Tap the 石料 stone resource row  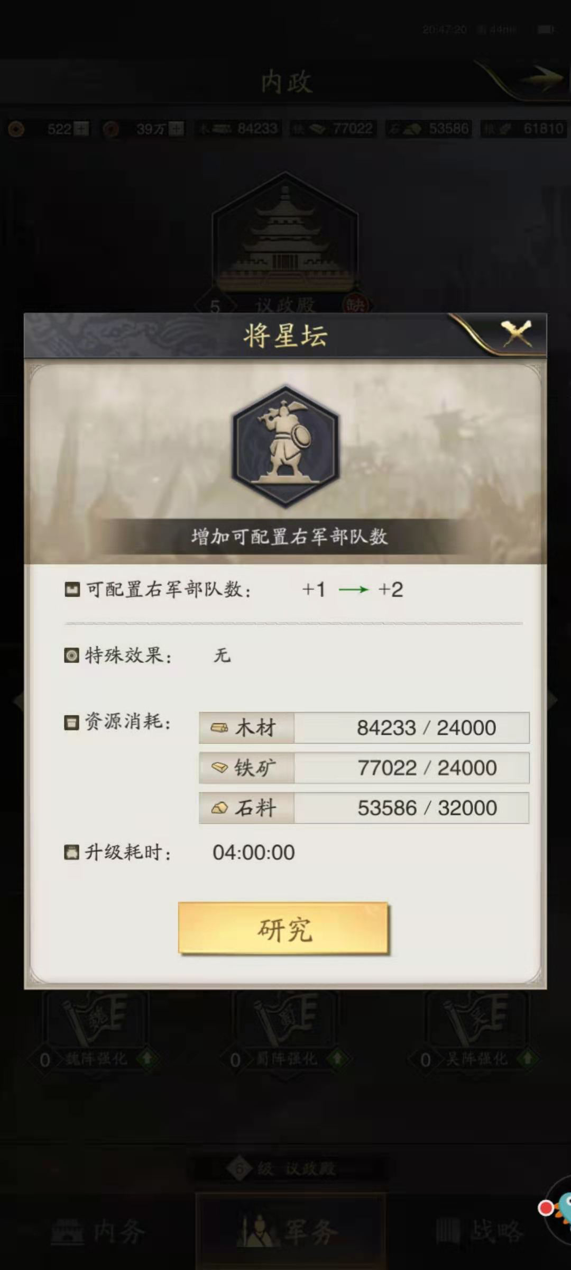click(x=364, y=808)
